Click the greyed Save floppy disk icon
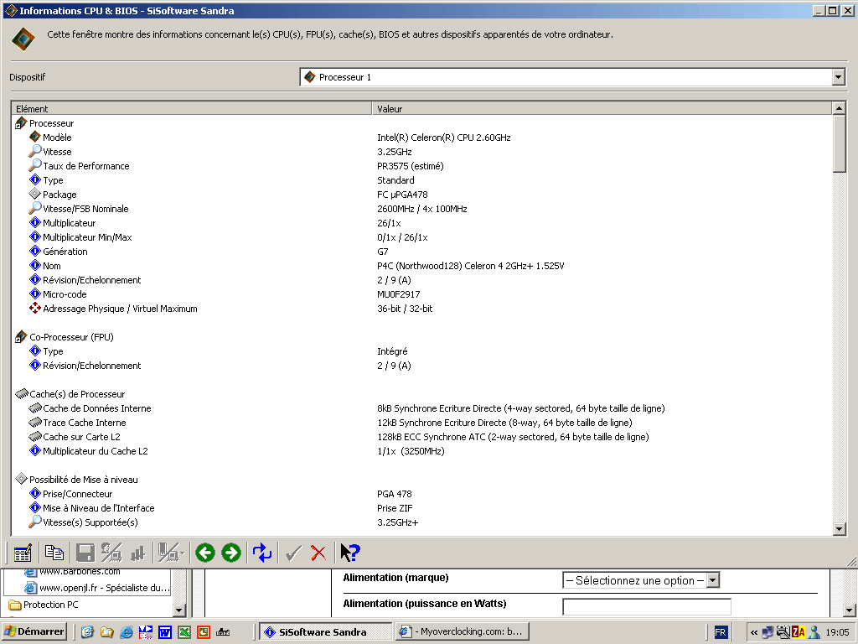The width and height of the screenshot is (858, 644). pyautogui.click(x=85, y=553)
